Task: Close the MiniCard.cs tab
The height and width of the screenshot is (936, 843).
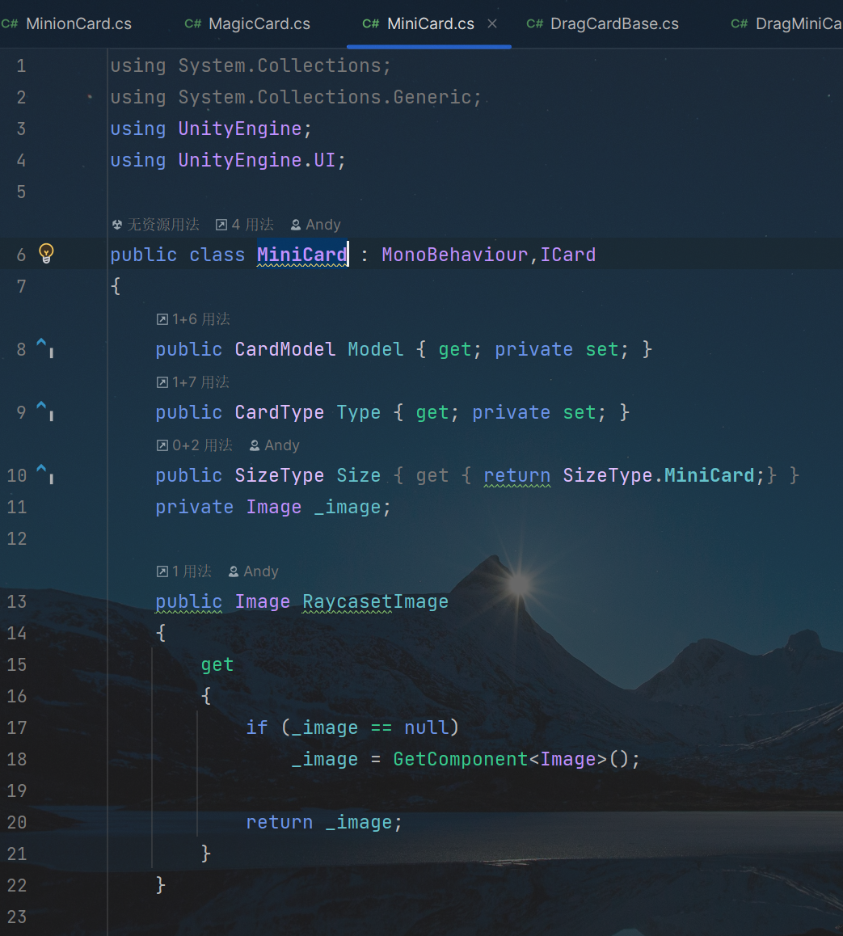Action: [x=492, y=24]
